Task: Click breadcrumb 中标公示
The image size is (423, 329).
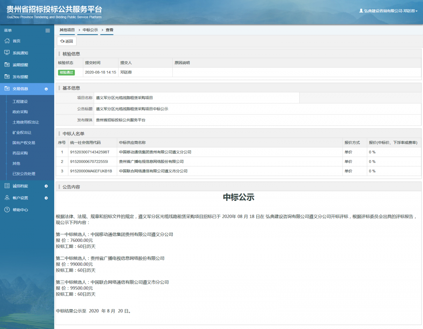Action: point(90,30)
